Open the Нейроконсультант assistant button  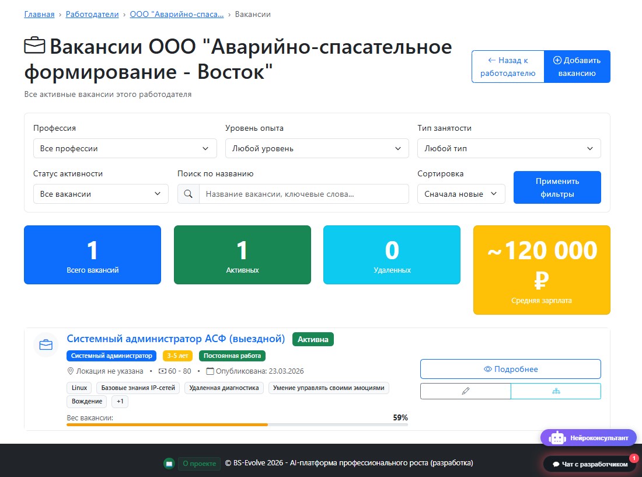click(x=588, y=438)
